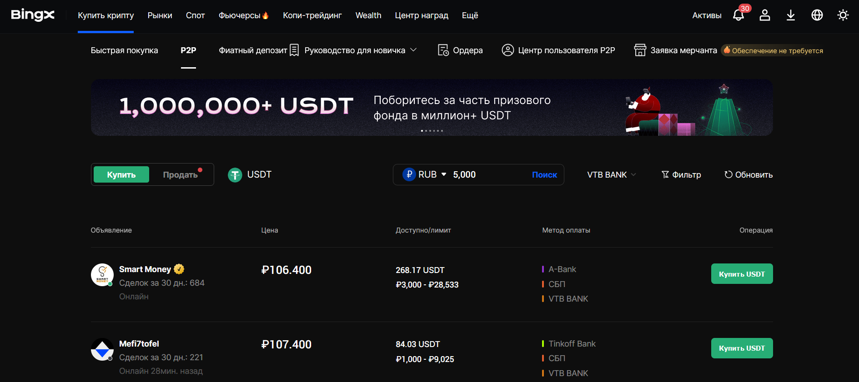Image resolution: width=859 pixels, height=382 pixels.
Task: Click the amount input showing 5,000
Action: coord(487,175)
